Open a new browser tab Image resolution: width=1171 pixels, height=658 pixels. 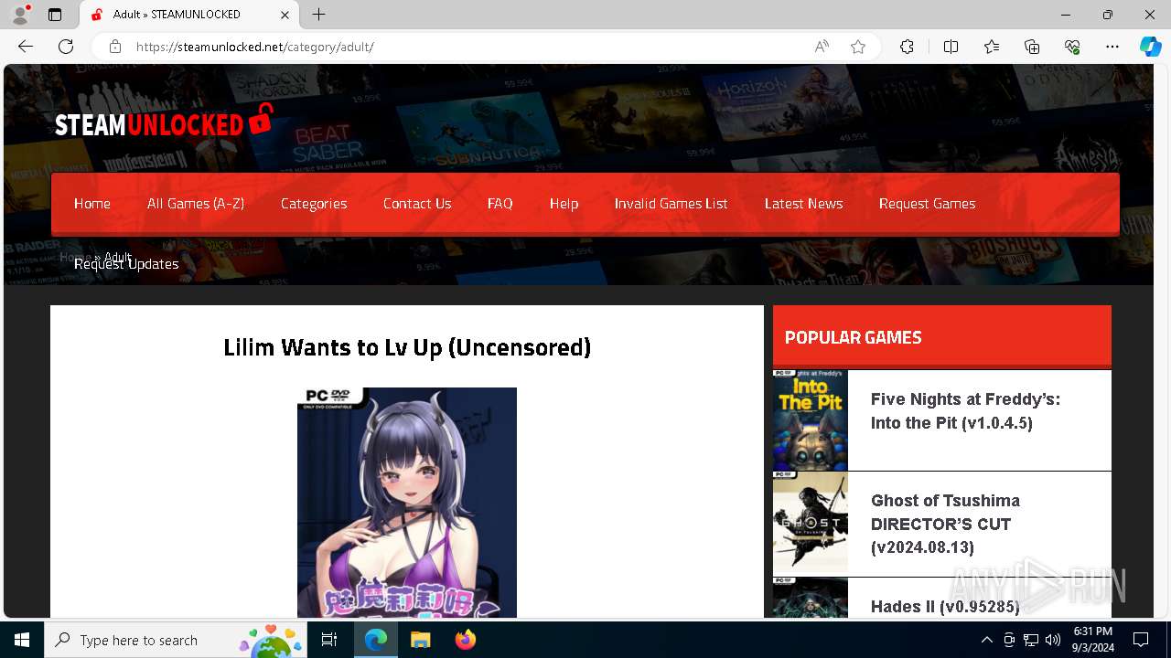[x=318, y=15]
